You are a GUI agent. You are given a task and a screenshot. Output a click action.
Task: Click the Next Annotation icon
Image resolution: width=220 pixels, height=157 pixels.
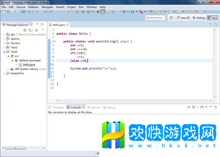[x=170, y=12]
